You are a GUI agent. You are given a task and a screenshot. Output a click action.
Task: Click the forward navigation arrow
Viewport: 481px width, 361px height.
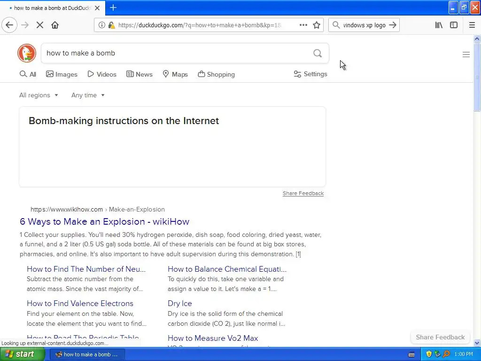[x=25, y=25]
